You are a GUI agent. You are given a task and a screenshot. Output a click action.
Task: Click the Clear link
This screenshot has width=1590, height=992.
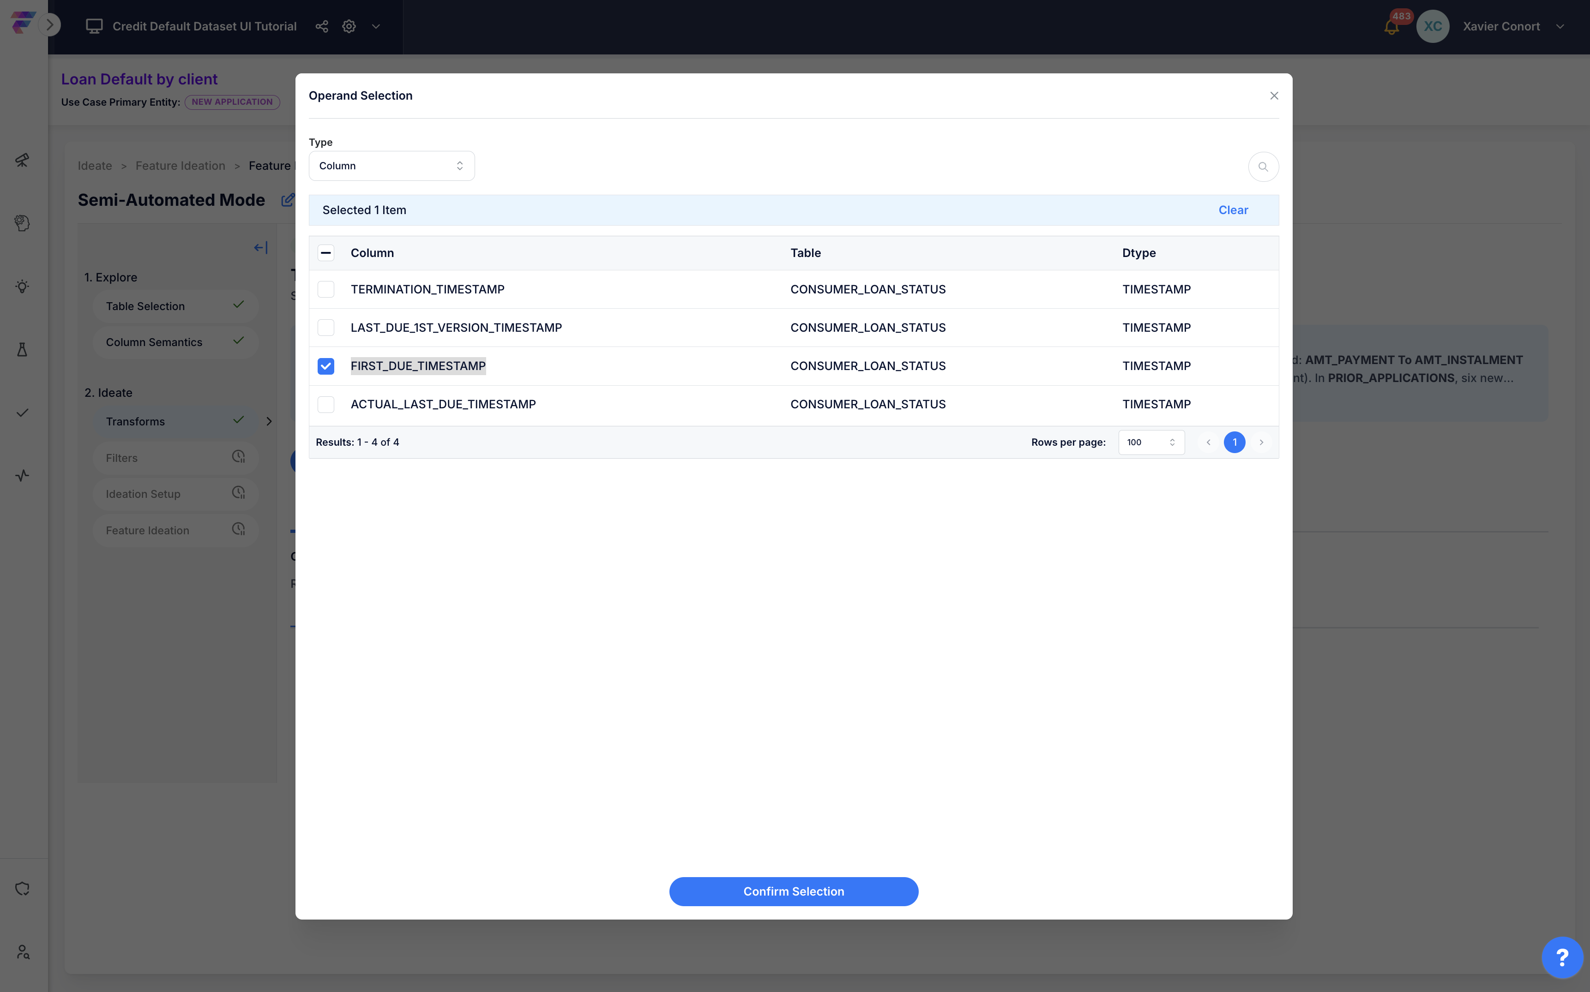coord(1233,210)
